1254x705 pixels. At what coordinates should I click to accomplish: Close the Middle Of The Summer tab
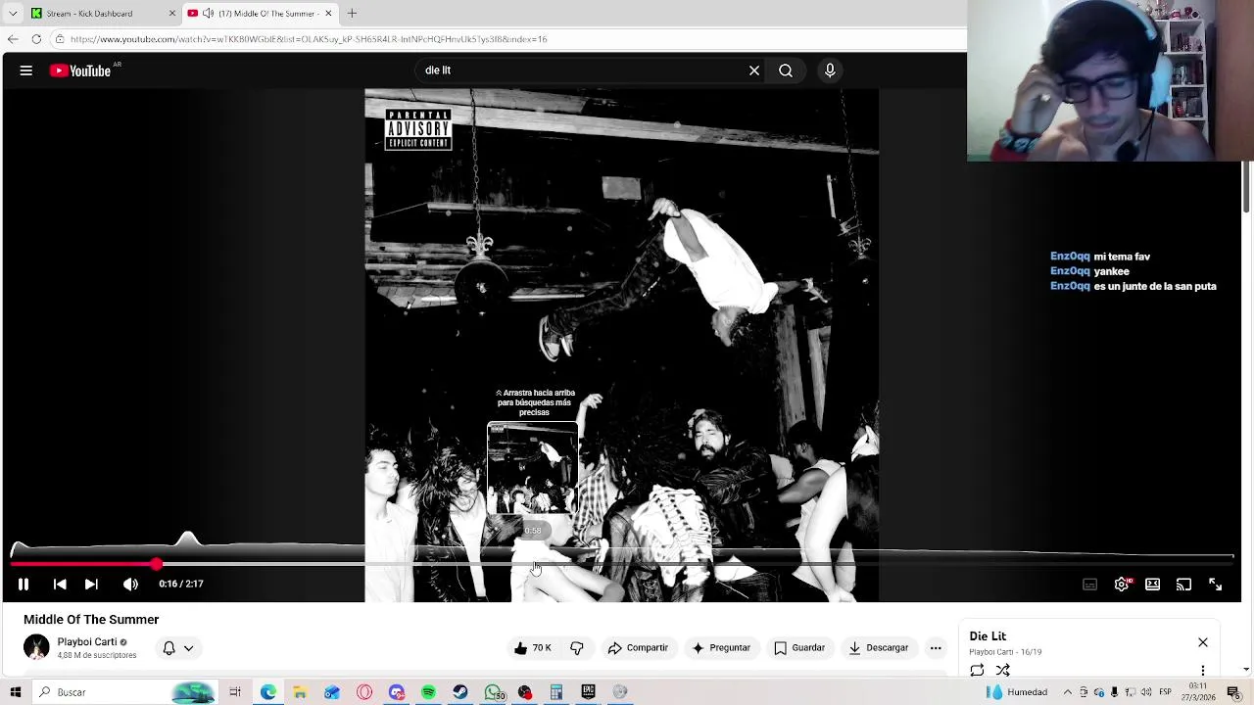coord(328,13)
